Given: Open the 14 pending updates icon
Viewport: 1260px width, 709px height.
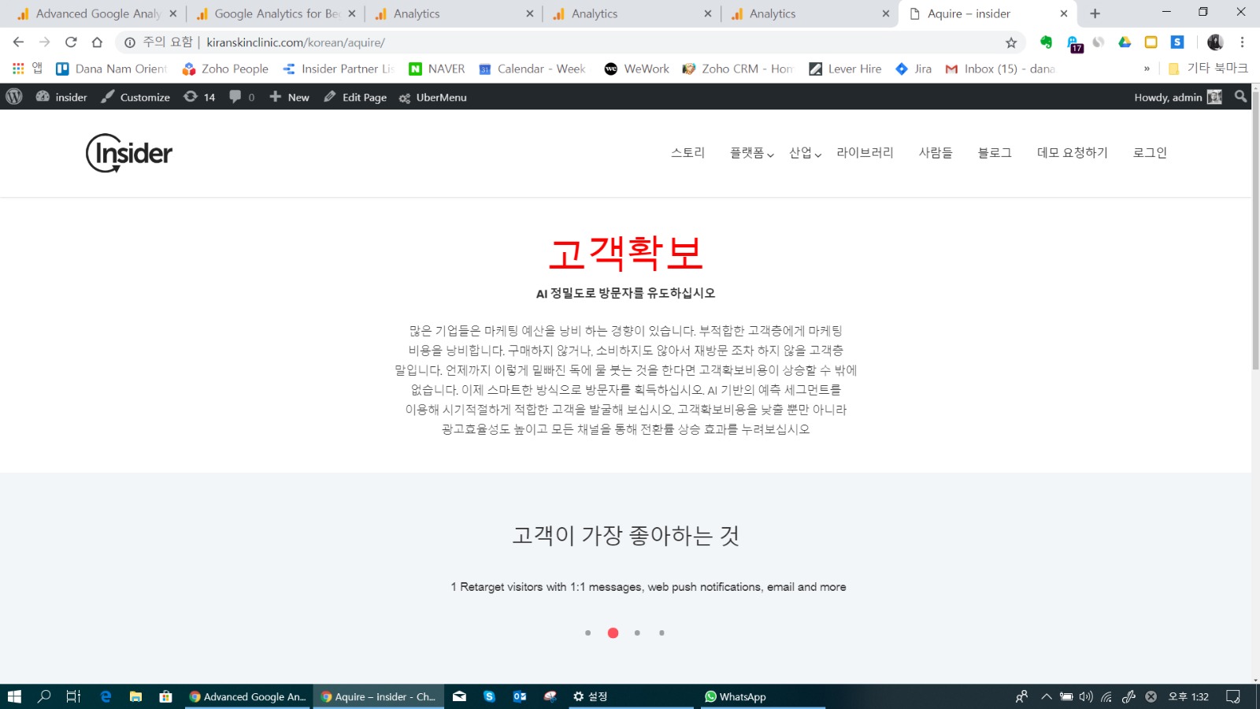Looking at the screenshot, I should pos(199,97).
